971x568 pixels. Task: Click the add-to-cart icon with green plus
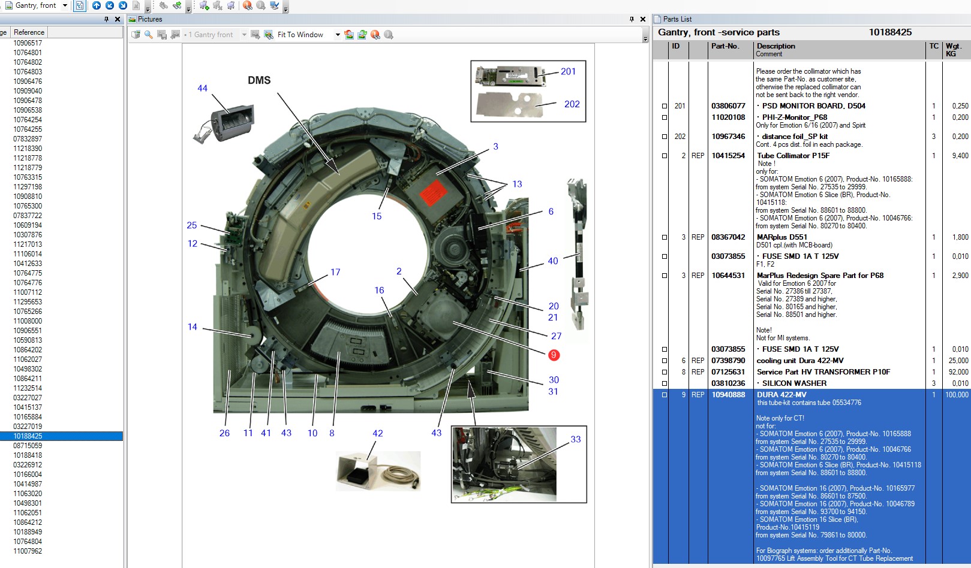(204, 5)
